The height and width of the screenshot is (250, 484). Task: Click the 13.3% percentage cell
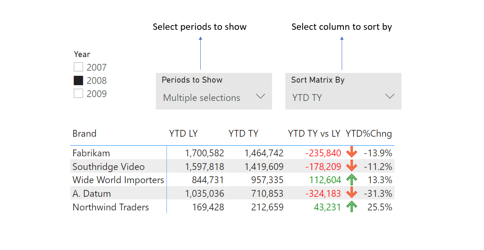380,180
